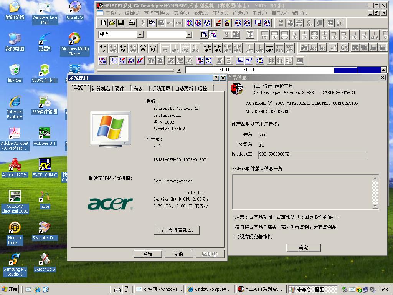Expand the 程序 dropdown list
The width and height of the screenshot is (393, 295).
click(x=140, y=35)
